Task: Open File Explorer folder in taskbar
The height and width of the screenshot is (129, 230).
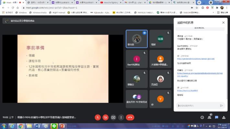Action: pyautogui.click(x=29, y=126)
